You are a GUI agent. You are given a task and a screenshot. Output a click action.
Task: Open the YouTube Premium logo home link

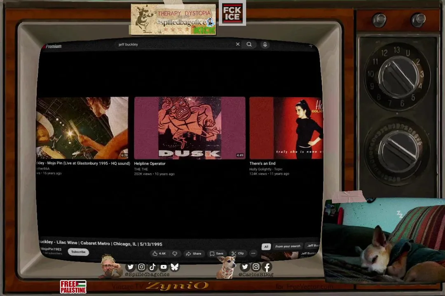(52, 46)
